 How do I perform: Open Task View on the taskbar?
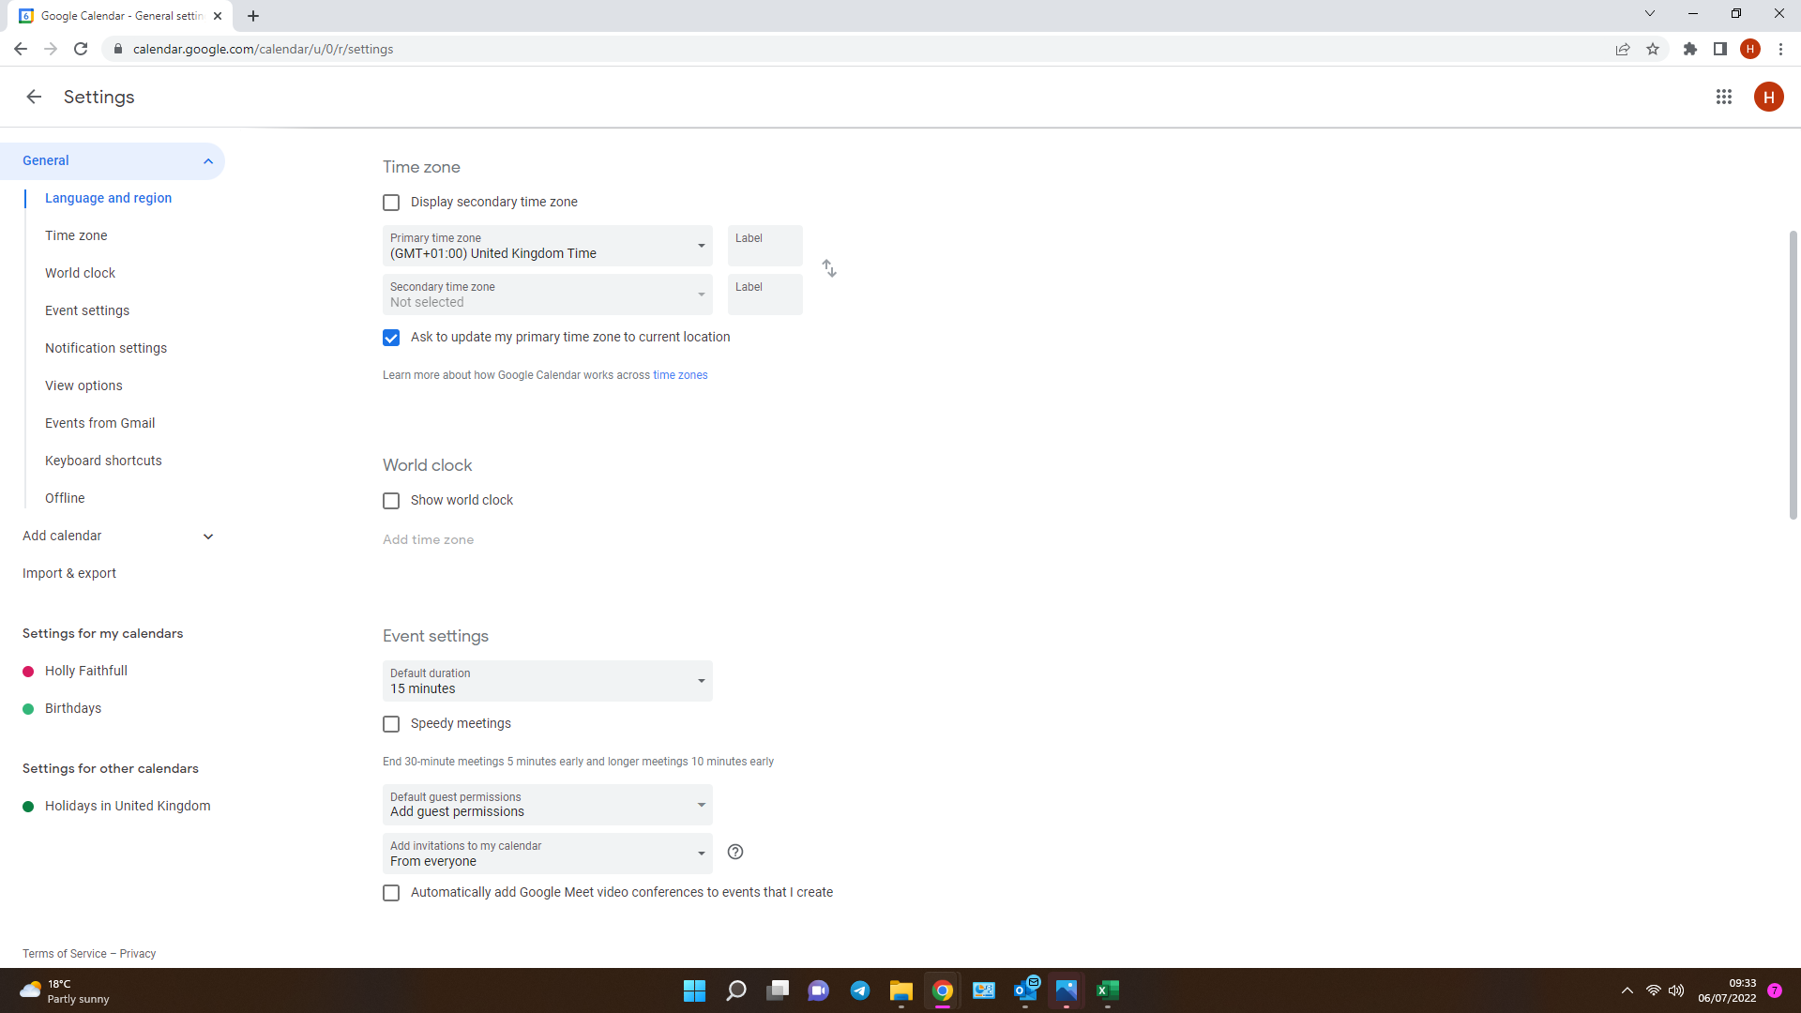click(778, 990)
